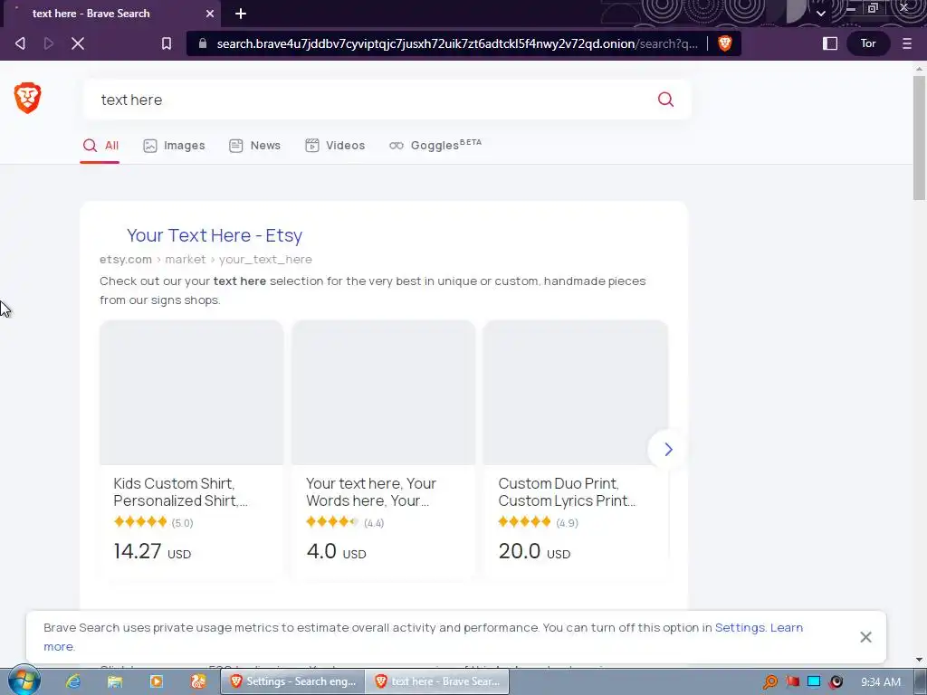
Task: Click the magnifier search button in search box
Action: pyautogui.click(x=665, y=100)
